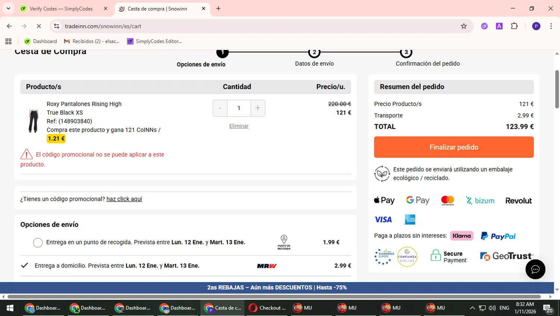View site information icon in address bar

57,26
